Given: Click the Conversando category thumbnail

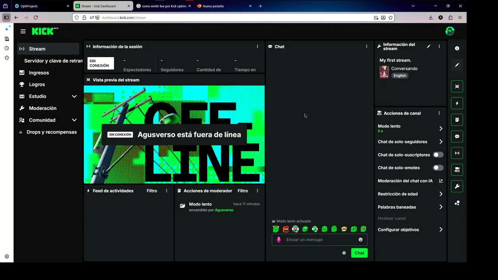Looking at the screenshot, I should pyautogui.click(x=384, y=72).
